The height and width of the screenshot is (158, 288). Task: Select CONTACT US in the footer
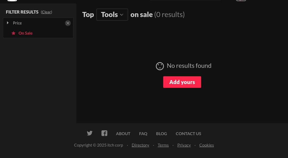188,134
